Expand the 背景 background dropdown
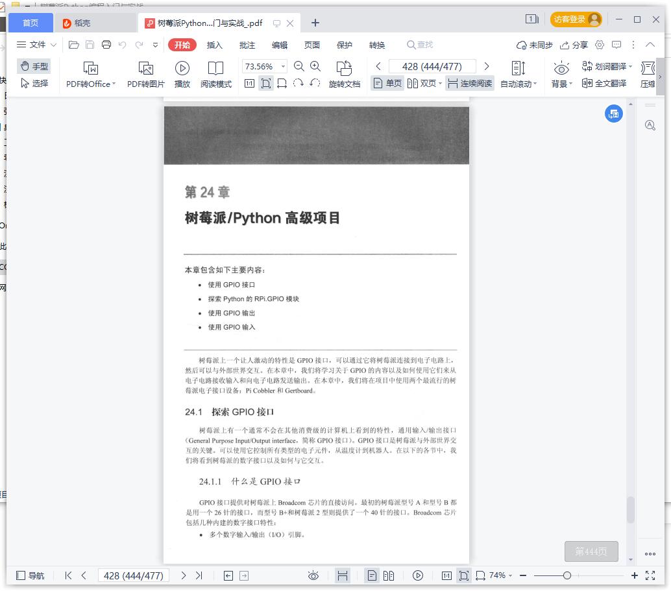Image resolution: width=671 pixels, height=591 pixels. tap(571, 84)
